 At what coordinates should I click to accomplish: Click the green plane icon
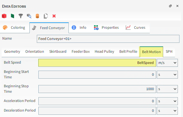12,16
